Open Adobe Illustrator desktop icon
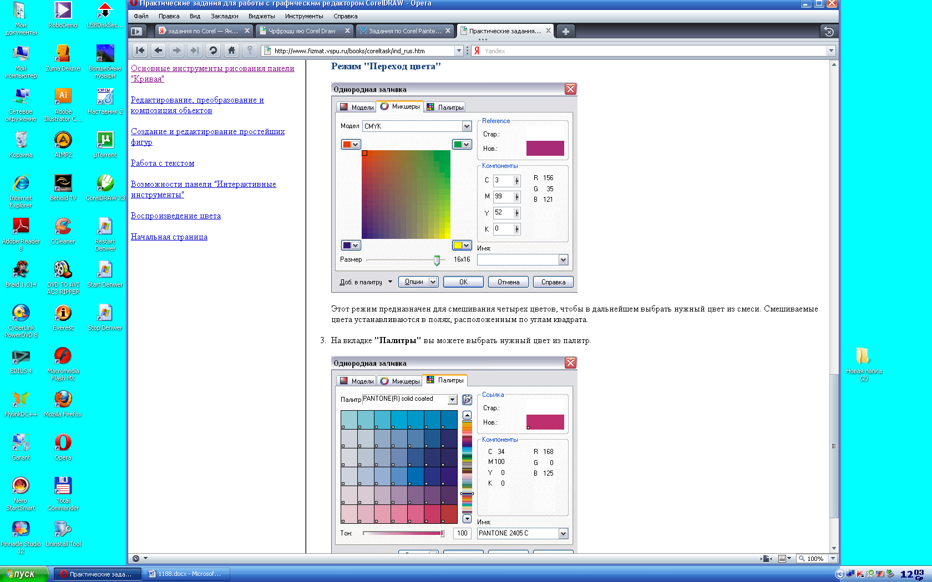Screen dimensions: 932x582 [x=63, y=105]
